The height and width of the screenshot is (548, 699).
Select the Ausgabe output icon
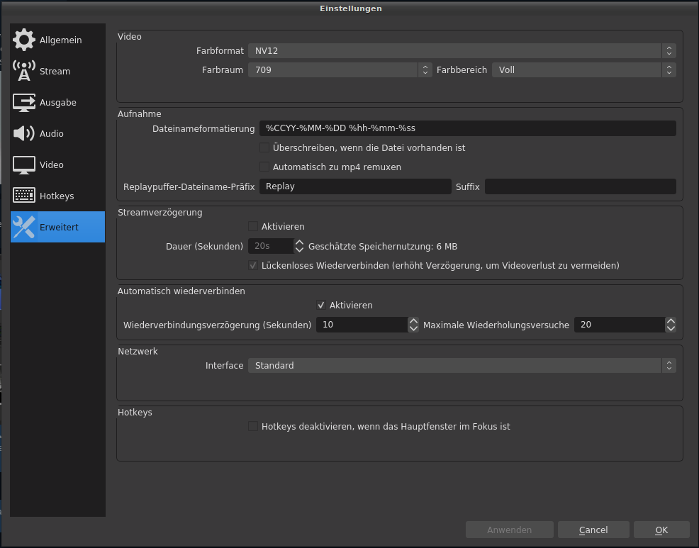coord(24,103)
